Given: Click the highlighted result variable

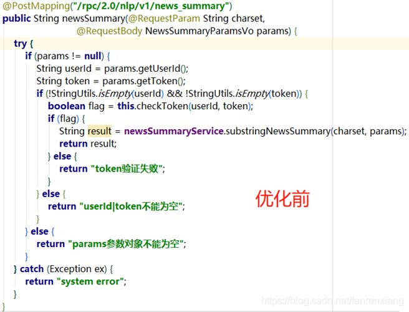Looking at the screenshot, I should [x=99, y=131].
